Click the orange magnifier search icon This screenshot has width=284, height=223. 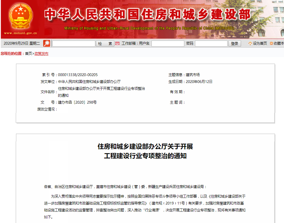[x=47, y=44]
